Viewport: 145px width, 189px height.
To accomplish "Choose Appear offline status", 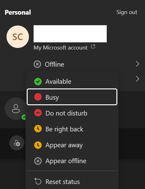I will [72, 161].
